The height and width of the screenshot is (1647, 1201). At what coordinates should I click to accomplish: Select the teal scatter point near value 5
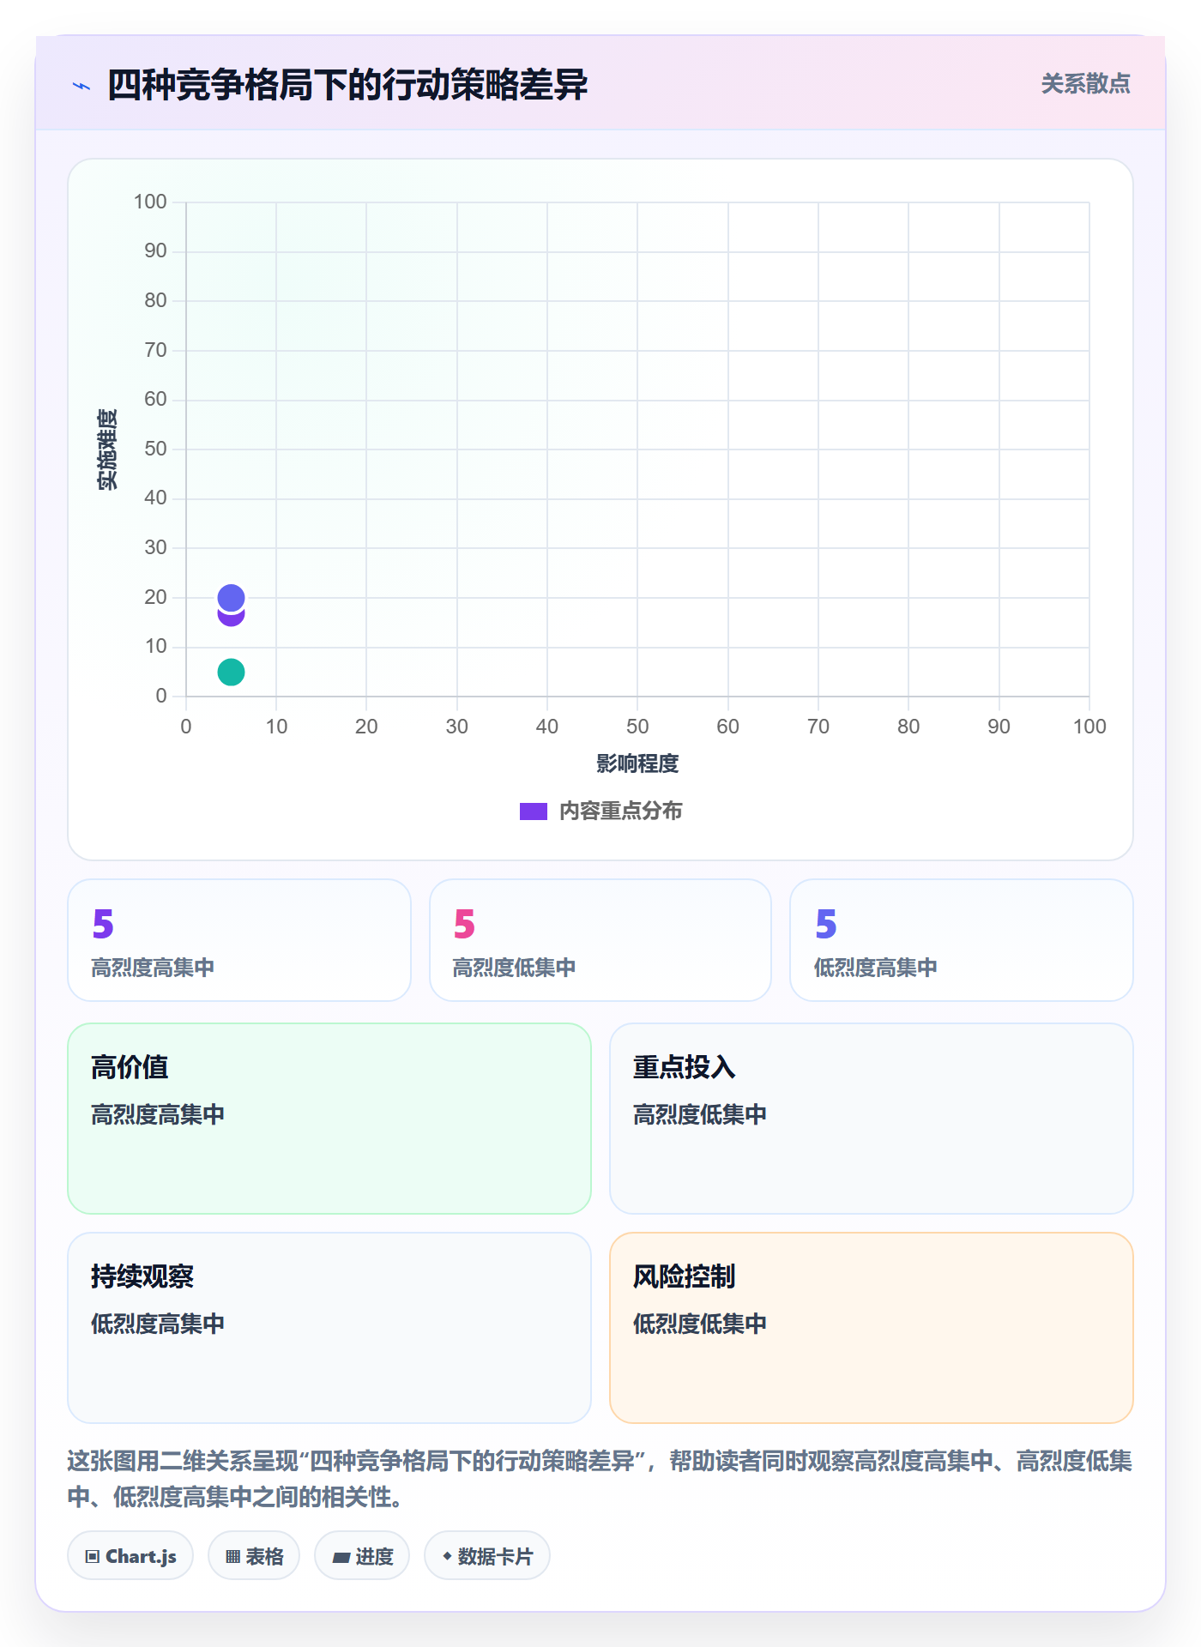click(231, 672)
